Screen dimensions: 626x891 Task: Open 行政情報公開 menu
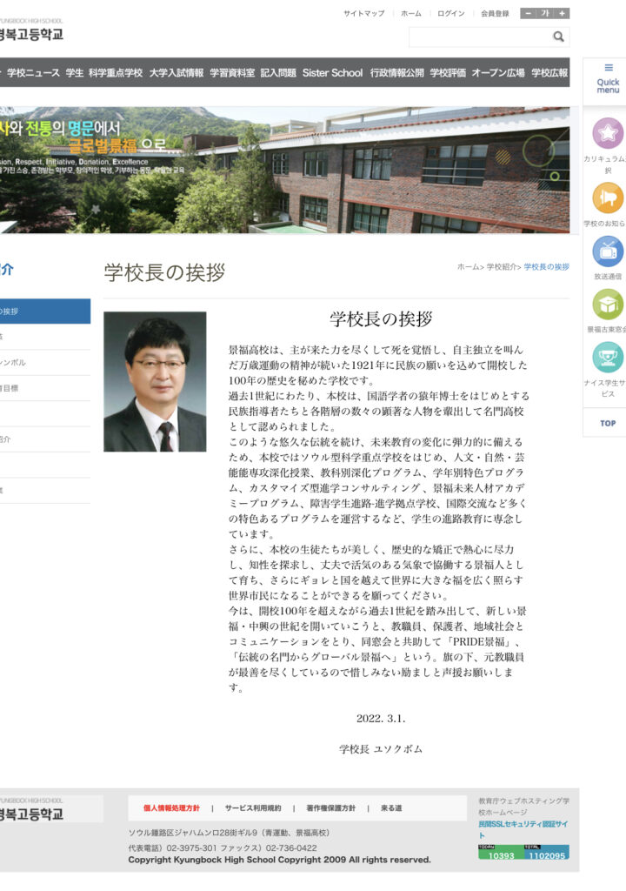click(397, 73)
